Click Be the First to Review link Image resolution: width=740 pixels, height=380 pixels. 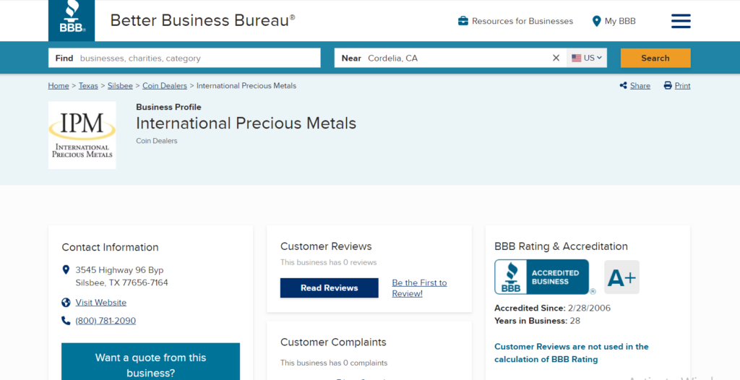[420, 288]
